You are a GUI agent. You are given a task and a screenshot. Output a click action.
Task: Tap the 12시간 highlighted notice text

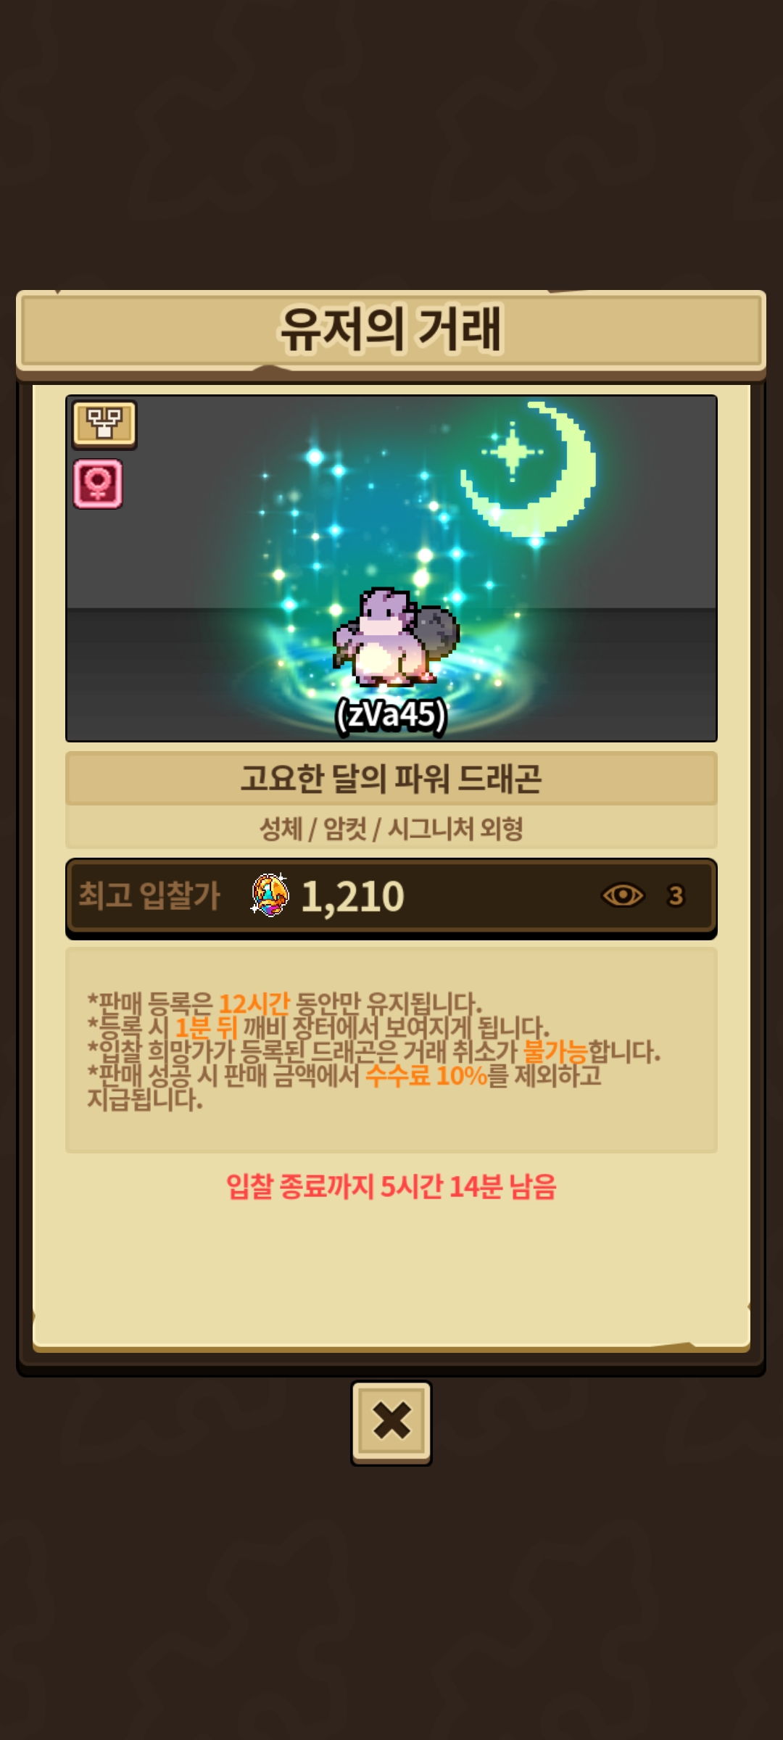(254, 1003)
